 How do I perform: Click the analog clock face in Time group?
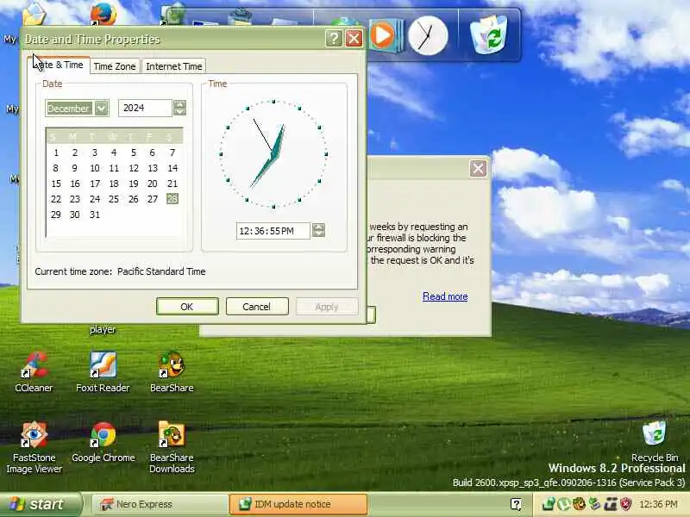pyautogui.click(x=273, y=154)
